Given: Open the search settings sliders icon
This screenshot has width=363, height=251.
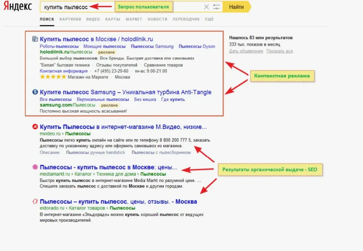Looking at the screenshot, I should point(217,7).
